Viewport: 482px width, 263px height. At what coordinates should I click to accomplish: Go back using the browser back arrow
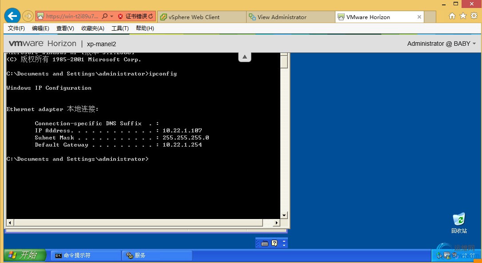pyautogui.click(x=12, y=16)
